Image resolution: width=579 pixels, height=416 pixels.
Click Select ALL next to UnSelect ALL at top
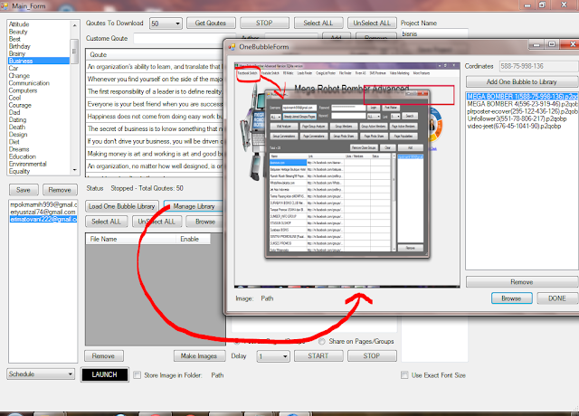pyautogui.click(x=318, y=23)
